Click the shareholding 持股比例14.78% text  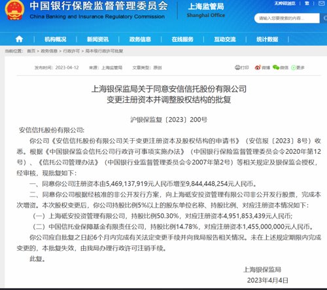(174, 227)
